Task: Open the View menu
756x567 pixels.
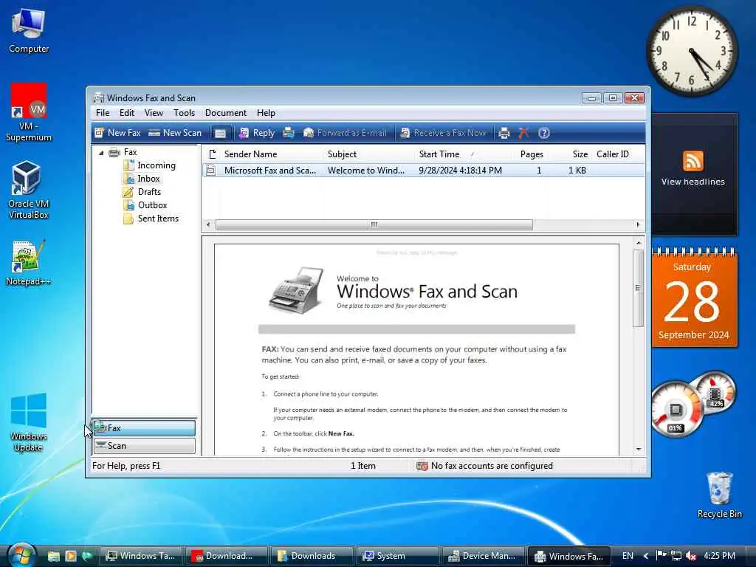Action: pyautogui.click(x=154, y=113)
